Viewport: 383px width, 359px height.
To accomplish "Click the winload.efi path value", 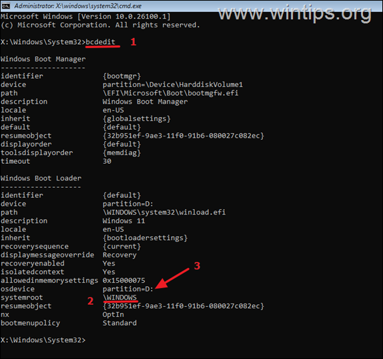I will (164, 212).
